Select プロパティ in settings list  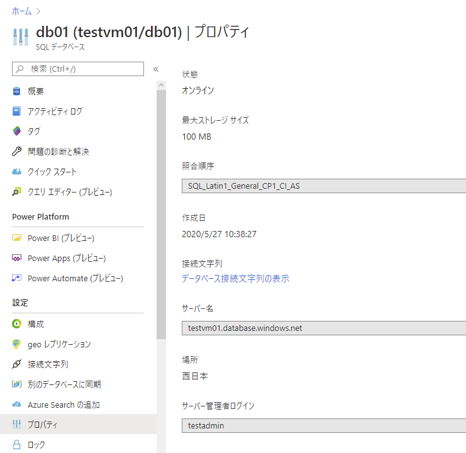(x=78, y=424)
